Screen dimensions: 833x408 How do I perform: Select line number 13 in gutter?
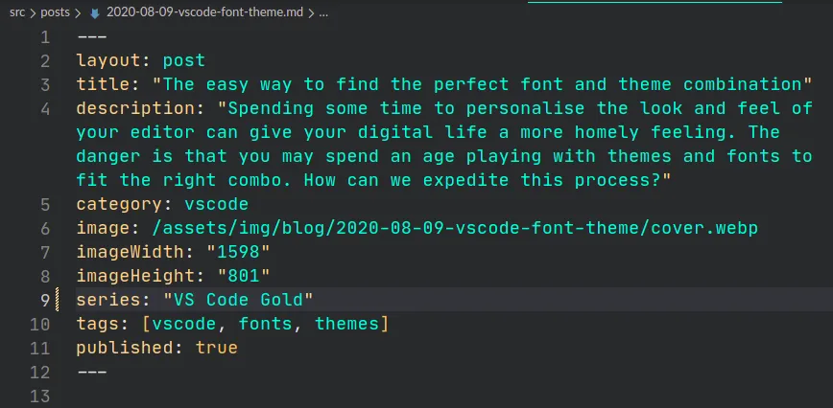[40, 396]
